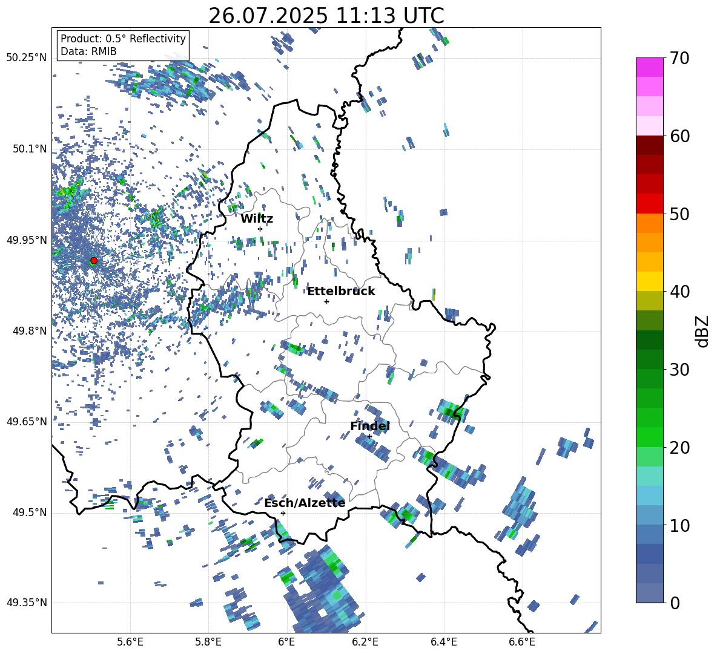Image resolution: width=717 pixels, height=654 pixels.
Task: Click the colorbar 10 tick label
Action: point(679,525)
